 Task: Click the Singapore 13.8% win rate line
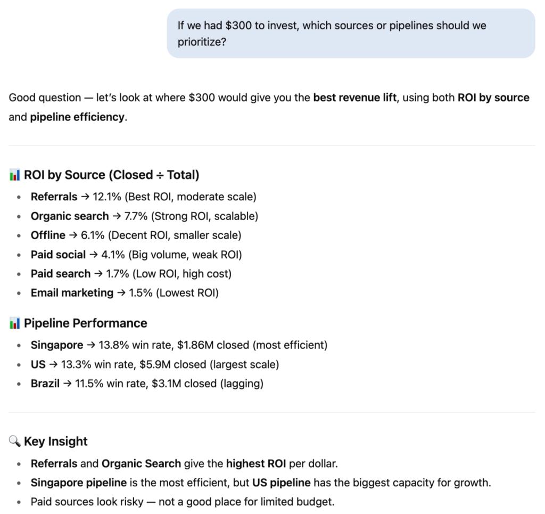179,345
